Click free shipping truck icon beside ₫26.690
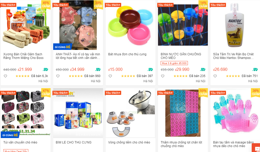Image resolution: width=260 pixels, height=152 pixels. [x=255, y=69]
